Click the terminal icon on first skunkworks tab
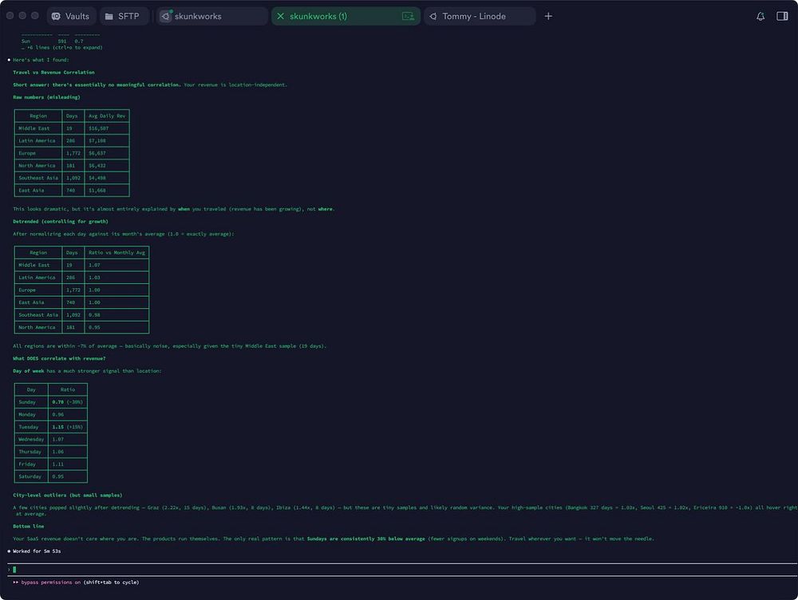Viewport: 798px width, 600px height. [x=165, y=16]
